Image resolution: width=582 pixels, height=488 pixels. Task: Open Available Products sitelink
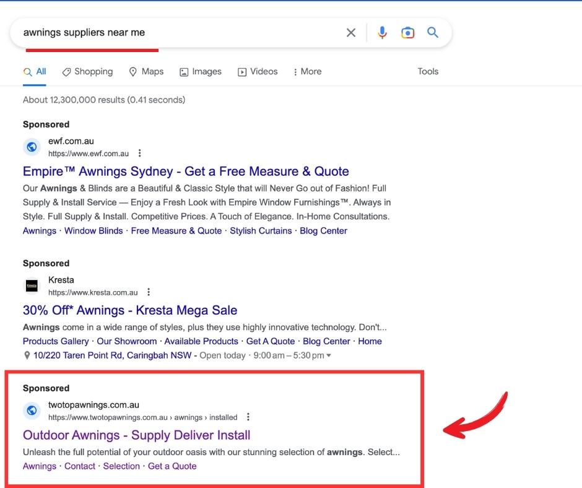click(x=201, y=341)
